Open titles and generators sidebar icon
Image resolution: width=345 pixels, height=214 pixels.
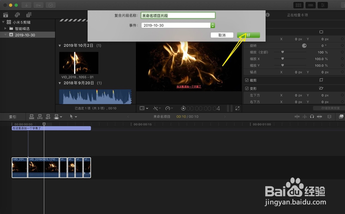(29, 15)
